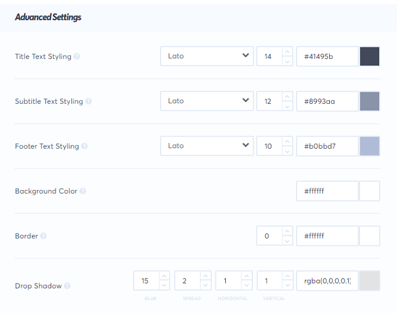
Task: Decrease the Drop Shadow blur value
Action: click(164, 285)
